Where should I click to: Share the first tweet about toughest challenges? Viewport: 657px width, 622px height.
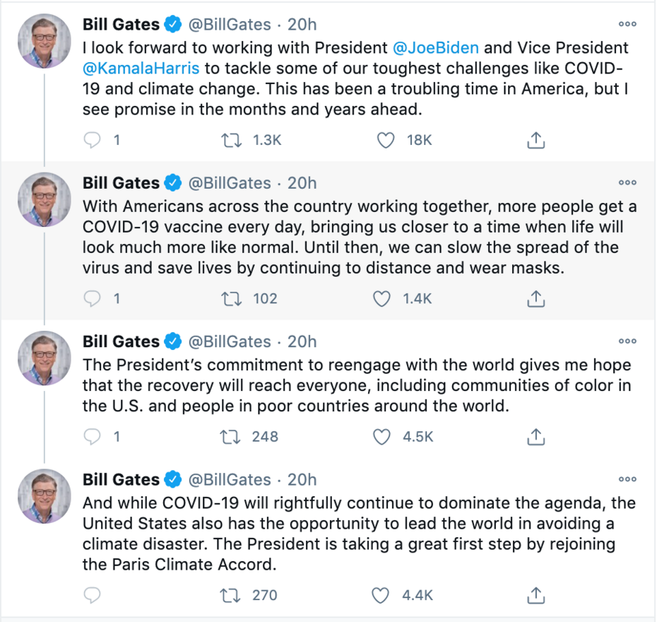536,141
